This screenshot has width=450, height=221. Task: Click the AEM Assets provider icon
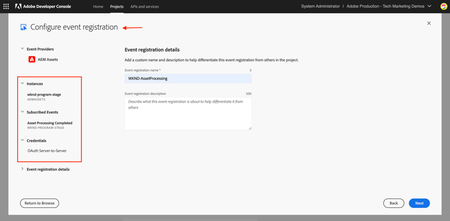32,59
